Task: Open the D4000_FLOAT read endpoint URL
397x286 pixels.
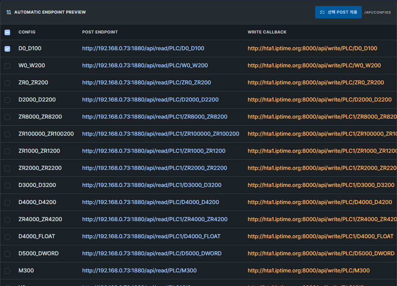Action: [x=151, y=236]
